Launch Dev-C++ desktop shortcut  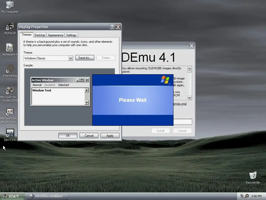10,135
